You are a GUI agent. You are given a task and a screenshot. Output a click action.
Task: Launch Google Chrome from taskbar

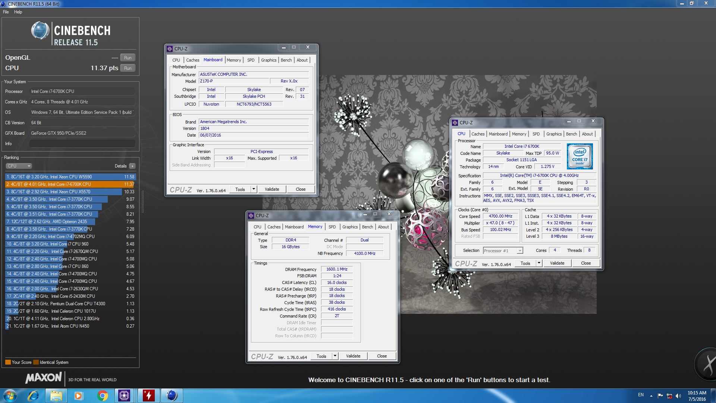(x=102, y=396)
